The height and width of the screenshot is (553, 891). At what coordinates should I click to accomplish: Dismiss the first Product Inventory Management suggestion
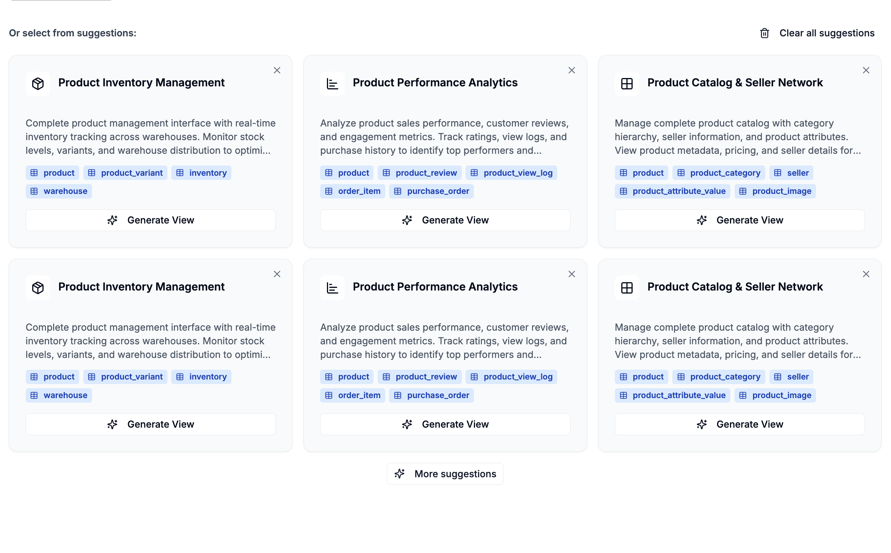click(277, 70)
